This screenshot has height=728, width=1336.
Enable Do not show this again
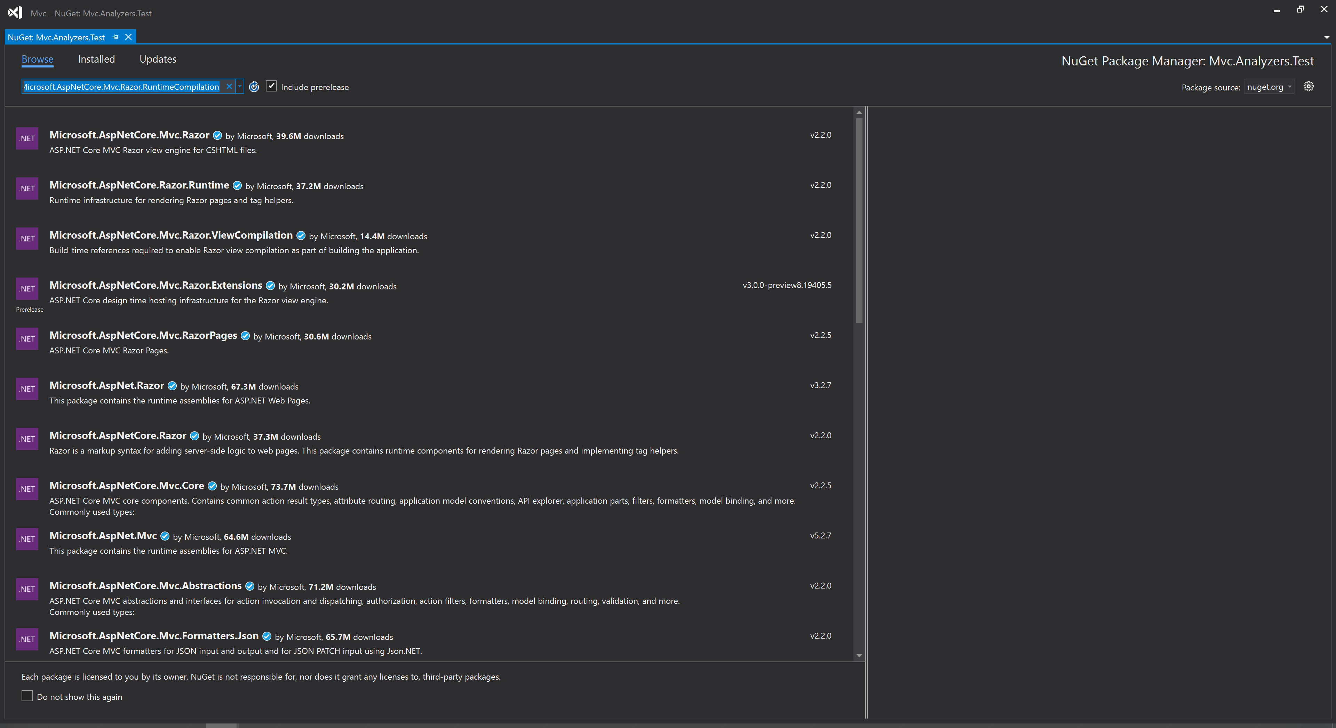(x=27, y=696)
